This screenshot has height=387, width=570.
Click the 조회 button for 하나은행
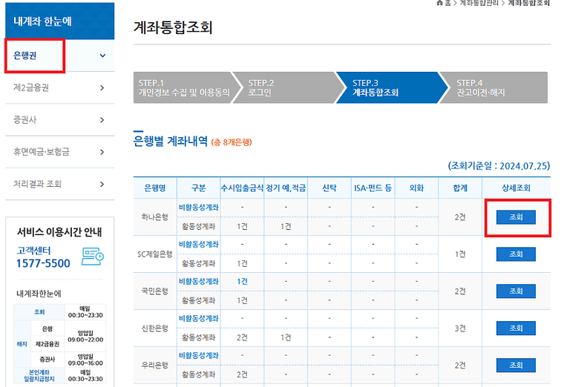(516, 217)
